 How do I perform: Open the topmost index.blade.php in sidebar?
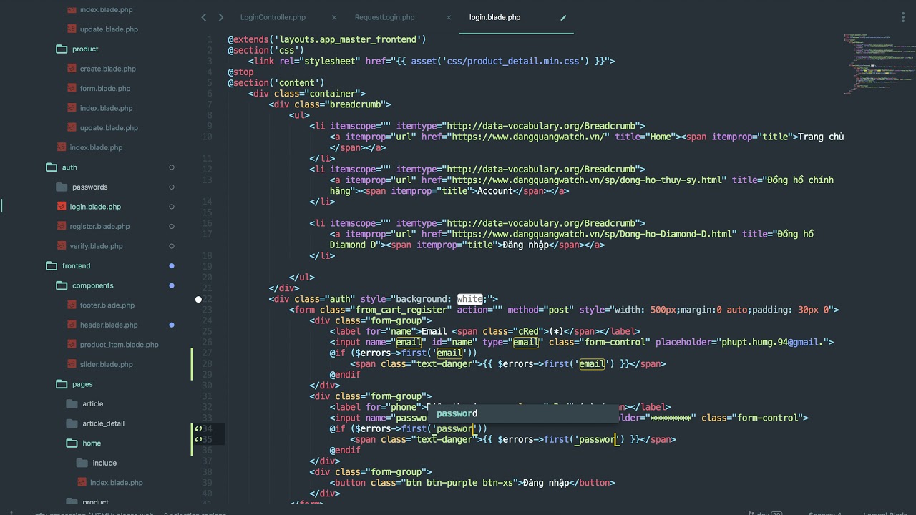(x=106, y=10)
